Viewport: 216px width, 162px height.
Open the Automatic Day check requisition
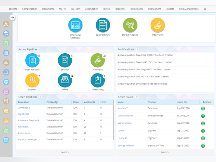tap(28, 120)
